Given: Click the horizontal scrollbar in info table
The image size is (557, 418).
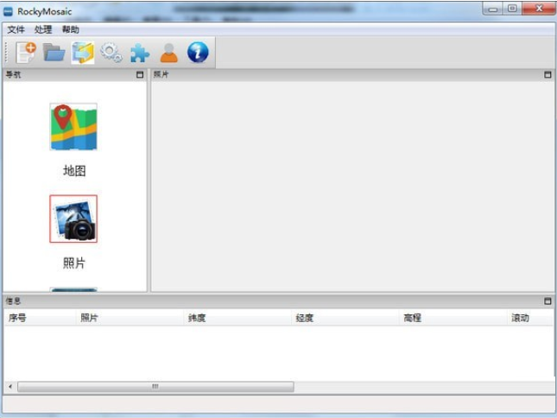Looking at the screenshot, I should [155, 387].
